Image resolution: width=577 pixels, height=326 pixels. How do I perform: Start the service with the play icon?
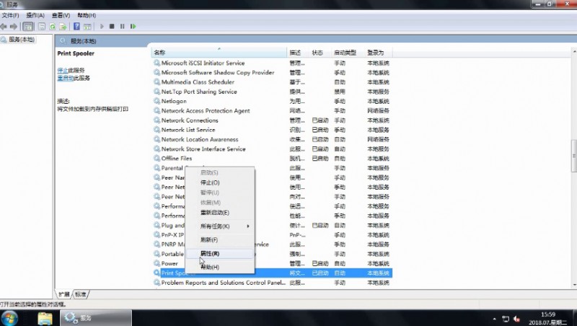pyautogui.click(x=102, y=27)
